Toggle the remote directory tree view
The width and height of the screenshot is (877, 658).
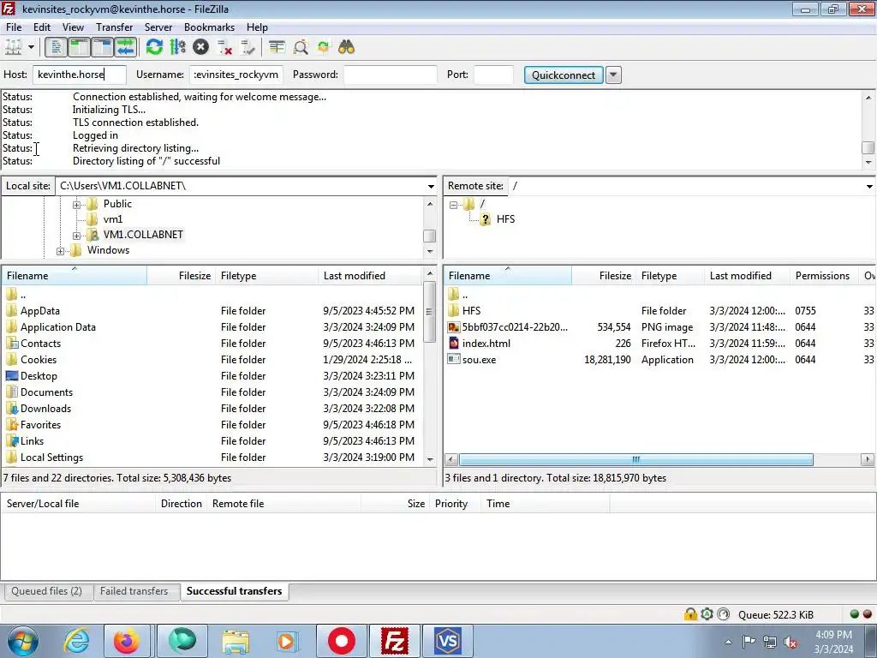click(103, 48)
